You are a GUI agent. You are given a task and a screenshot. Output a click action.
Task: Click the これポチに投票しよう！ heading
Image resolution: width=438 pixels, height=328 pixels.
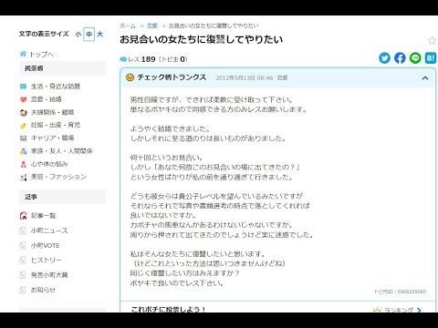169,309
